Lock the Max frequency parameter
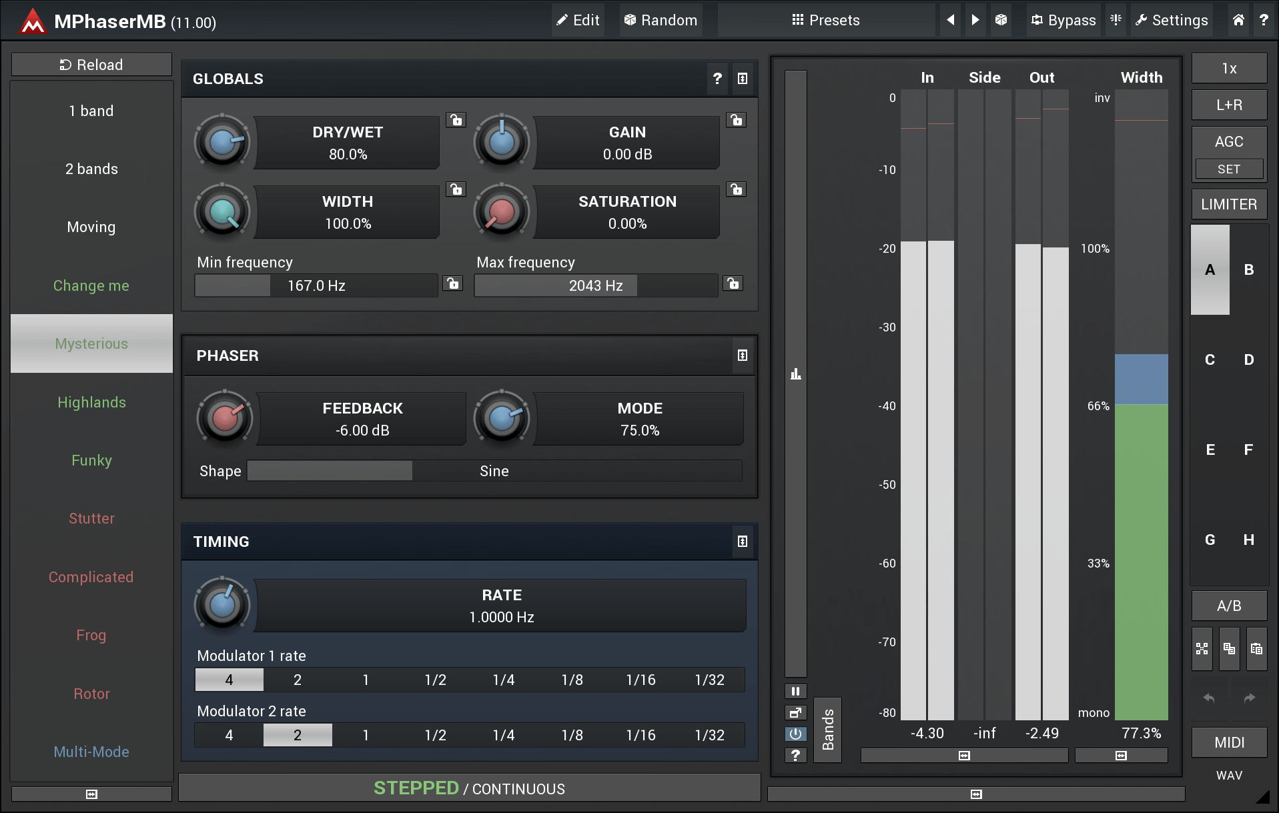This screenshot has height=813, width=1279. click(733, 284)
